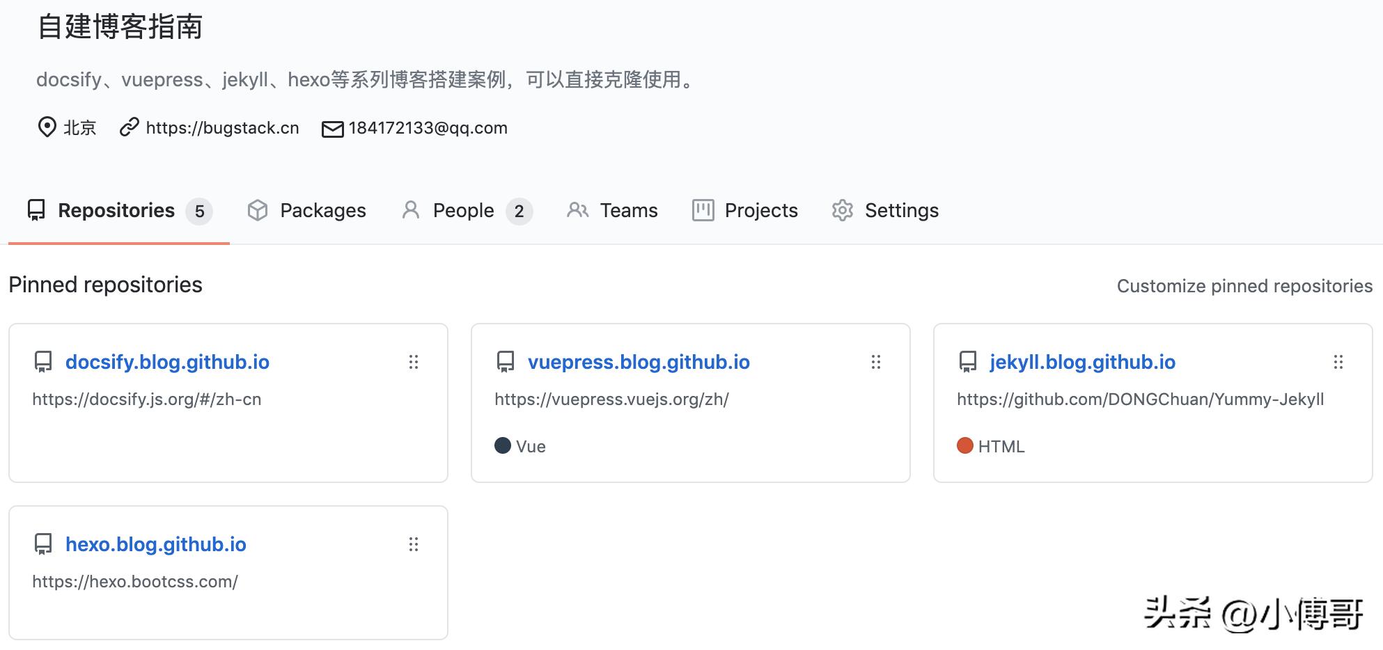Click the location pin icon beside 北京
This screenshot has height=650, width=1383.
(46, 127)
